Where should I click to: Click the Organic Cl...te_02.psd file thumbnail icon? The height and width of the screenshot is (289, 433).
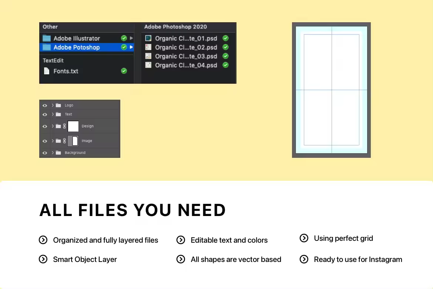pyautogui.click(x=148, y=47)
